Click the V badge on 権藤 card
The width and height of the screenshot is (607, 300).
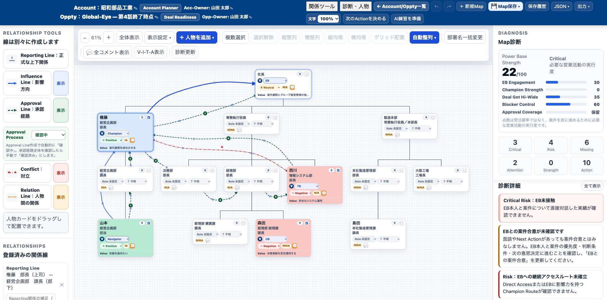coord(102,133)
